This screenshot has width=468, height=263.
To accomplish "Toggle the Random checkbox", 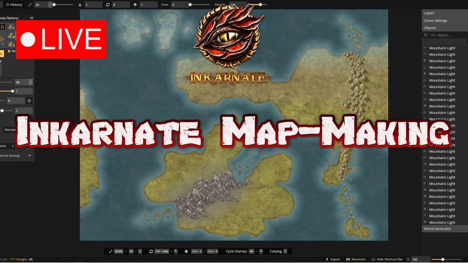I will 9,51.
